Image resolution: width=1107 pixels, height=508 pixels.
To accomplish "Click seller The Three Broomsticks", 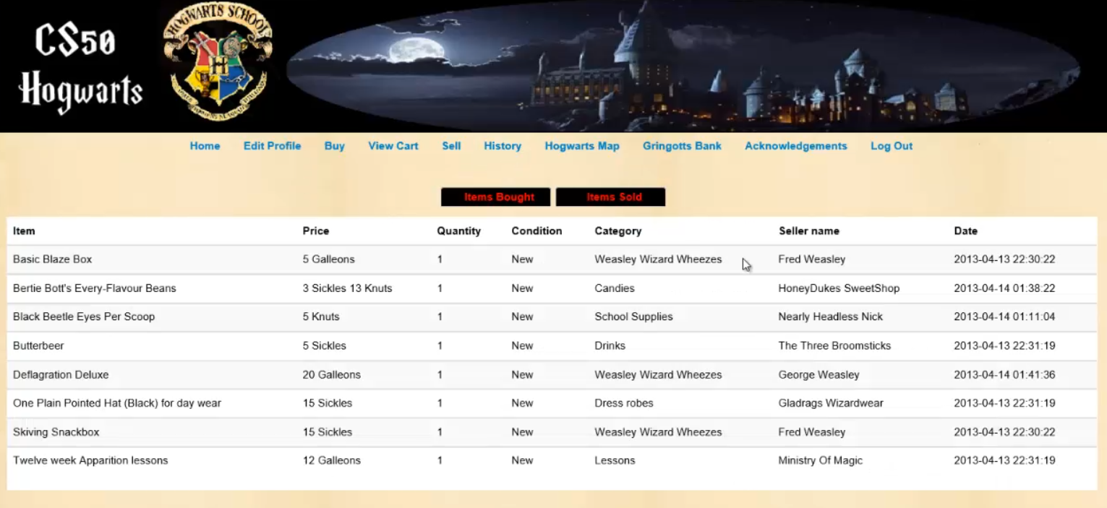I will coord(834,345).
